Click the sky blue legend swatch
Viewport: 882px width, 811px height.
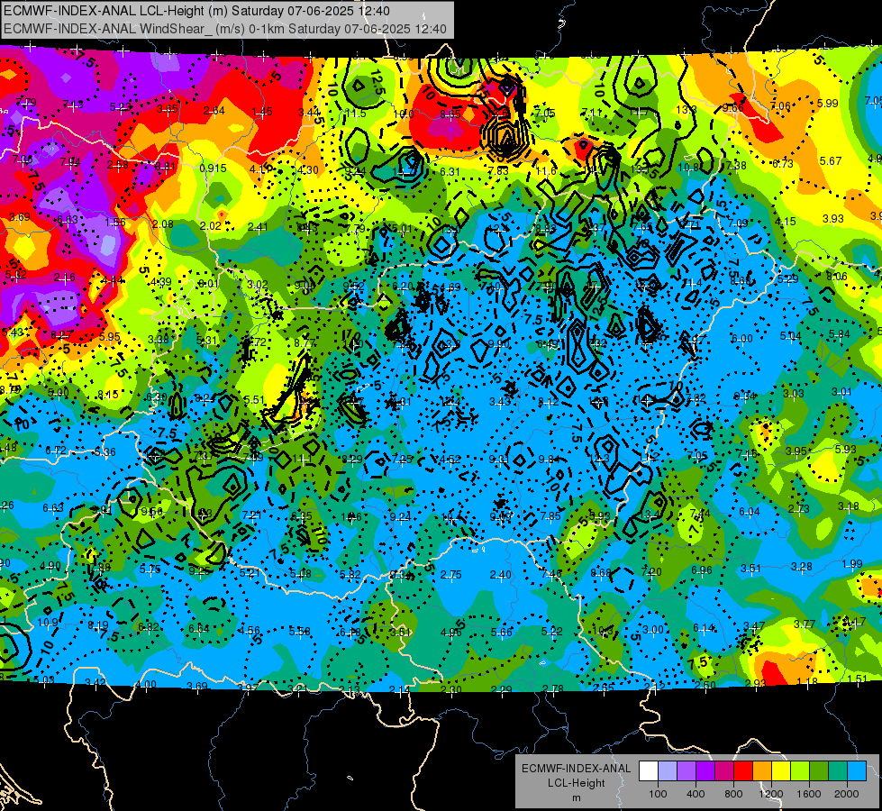tap(857, 771)
